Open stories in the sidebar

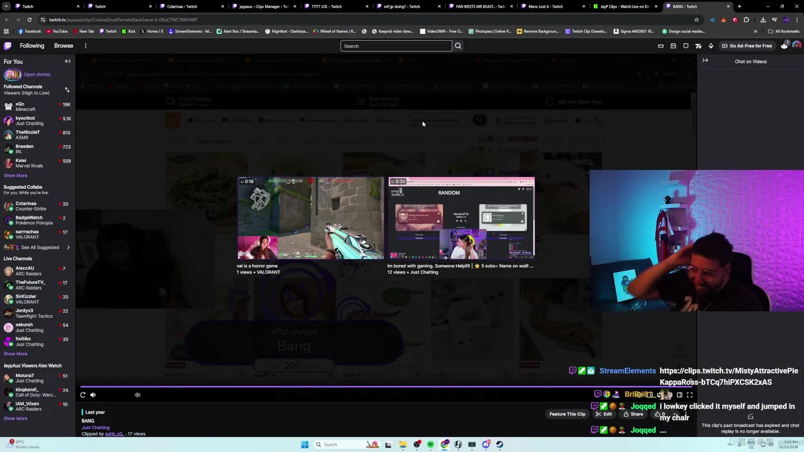36,74
